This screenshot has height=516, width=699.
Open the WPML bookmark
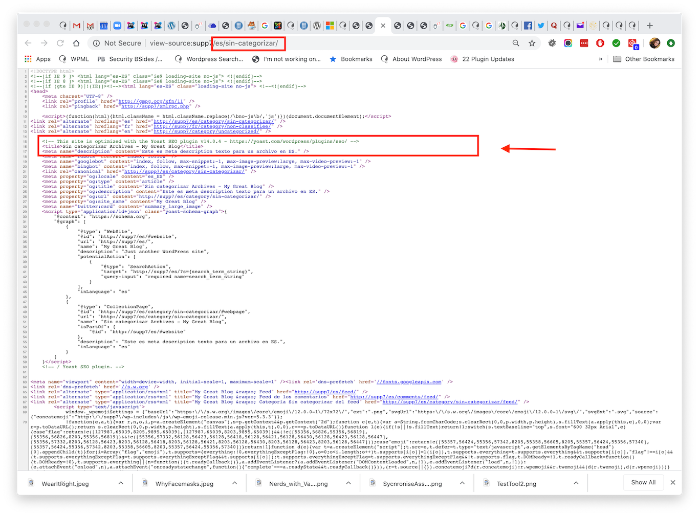pyautogui.click(x=74, y=59)
